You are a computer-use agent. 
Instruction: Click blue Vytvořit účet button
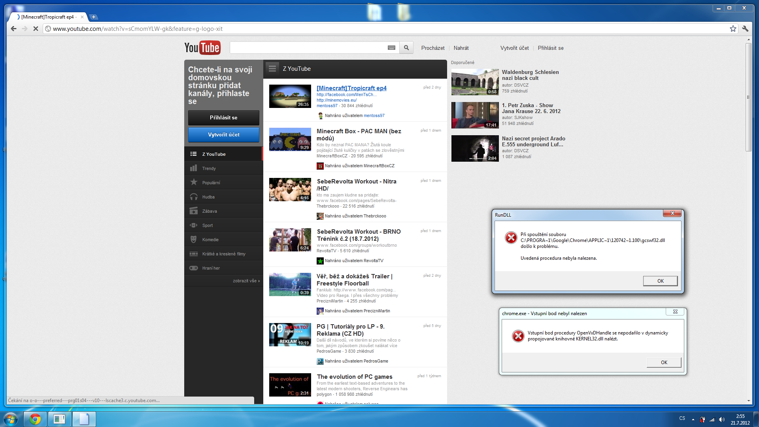coord(223,135)
